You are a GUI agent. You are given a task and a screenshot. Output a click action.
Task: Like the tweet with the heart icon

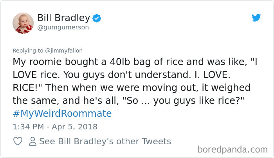18,142
